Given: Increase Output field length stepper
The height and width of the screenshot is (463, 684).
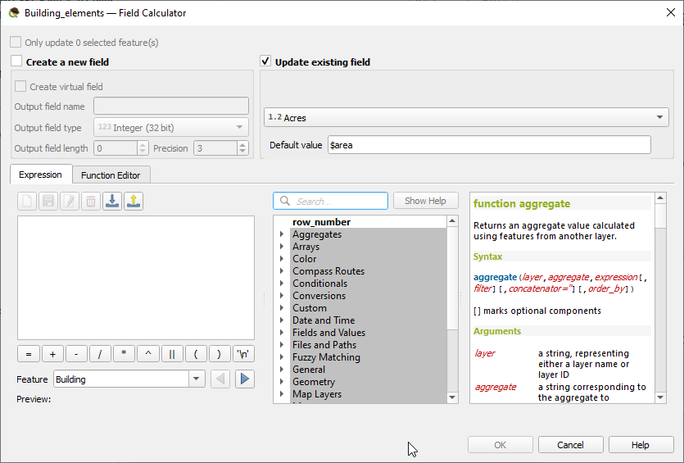Looking at the screenshot, I should [143, 145].
